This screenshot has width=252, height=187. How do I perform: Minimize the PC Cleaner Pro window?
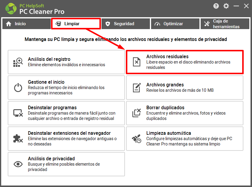pyautogui.click(x=236, y=6)
